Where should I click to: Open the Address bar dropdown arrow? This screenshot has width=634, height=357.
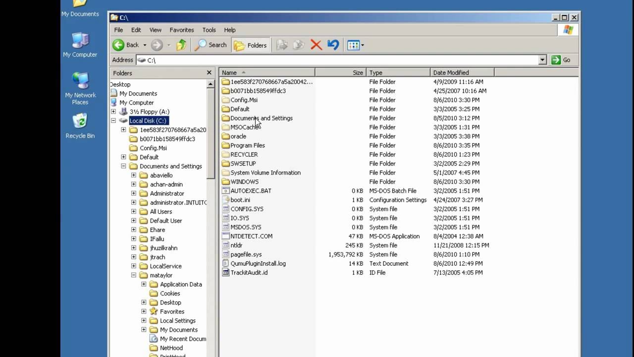coord(542,60)
